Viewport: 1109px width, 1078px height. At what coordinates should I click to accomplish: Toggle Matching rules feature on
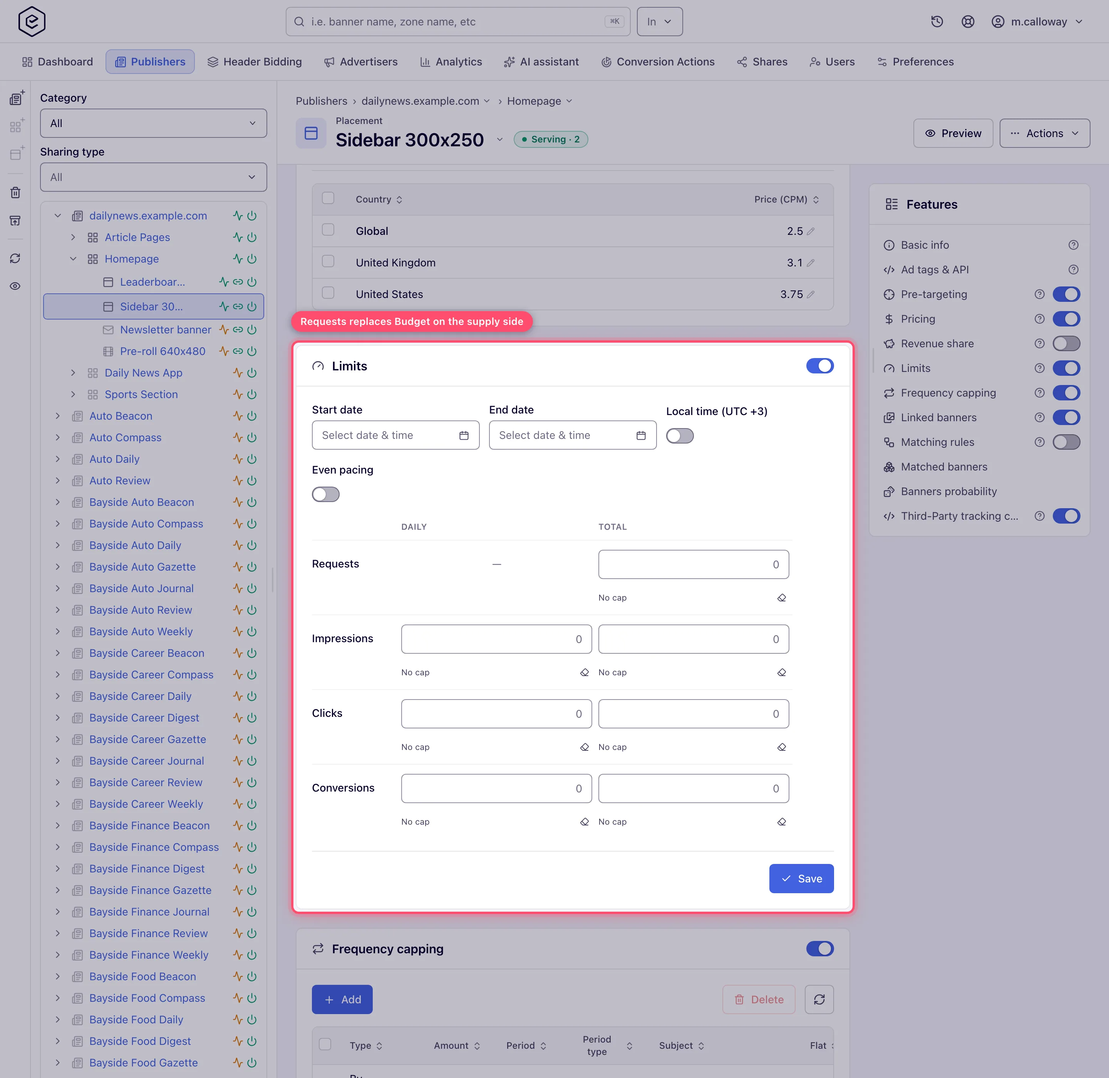pos(1066,442)
